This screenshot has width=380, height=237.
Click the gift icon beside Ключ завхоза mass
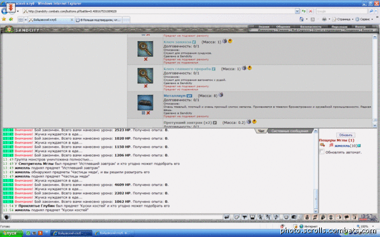click(225, 41)
